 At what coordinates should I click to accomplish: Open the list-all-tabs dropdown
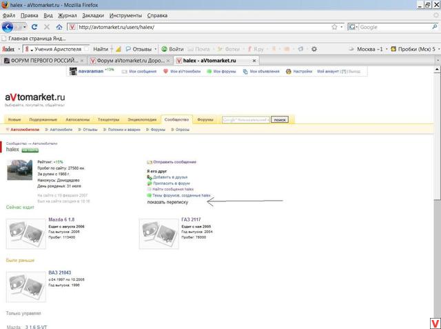click(x=438, y=60)
